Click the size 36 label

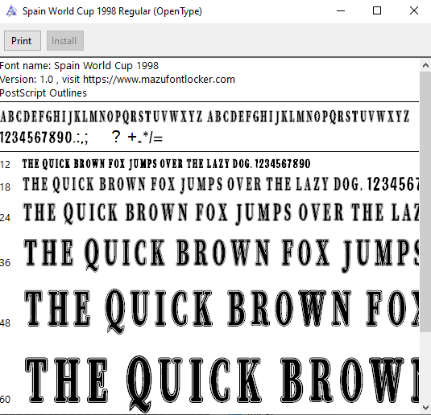[x=5, y=263]
